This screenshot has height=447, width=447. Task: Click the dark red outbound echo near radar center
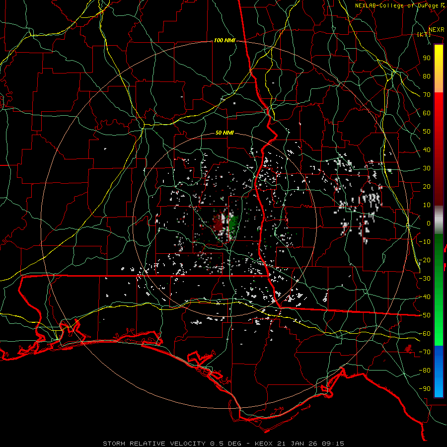218,224
